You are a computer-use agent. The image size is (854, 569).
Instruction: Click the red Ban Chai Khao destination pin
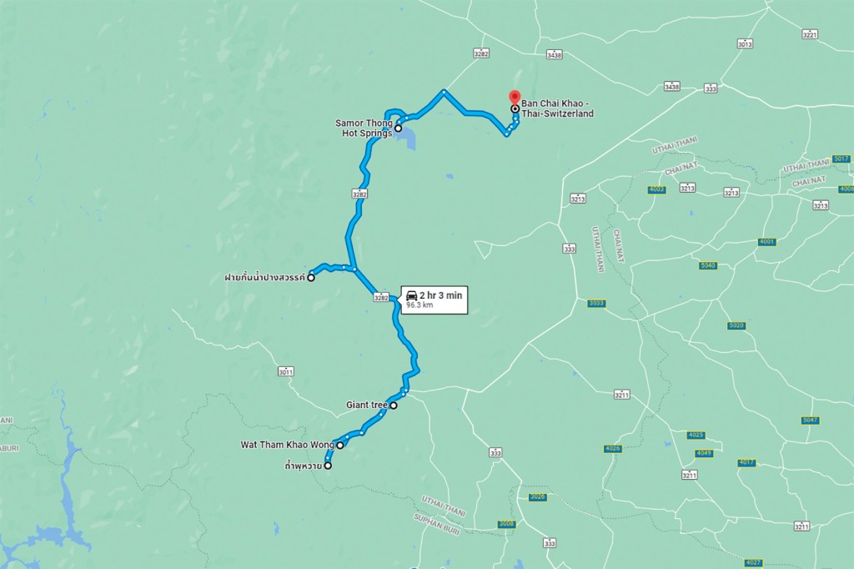[x=514, y=98]
